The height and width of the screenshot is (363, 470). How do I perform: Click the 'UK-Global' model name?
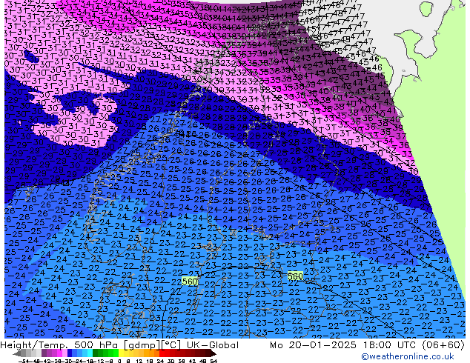213,345
